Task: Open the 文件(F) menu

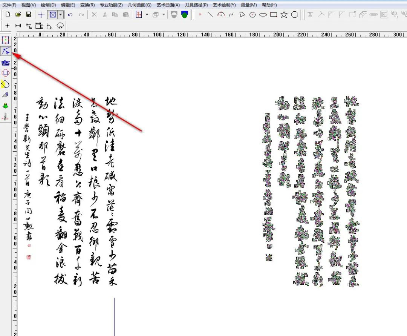Action: click(x=9, y=5)
